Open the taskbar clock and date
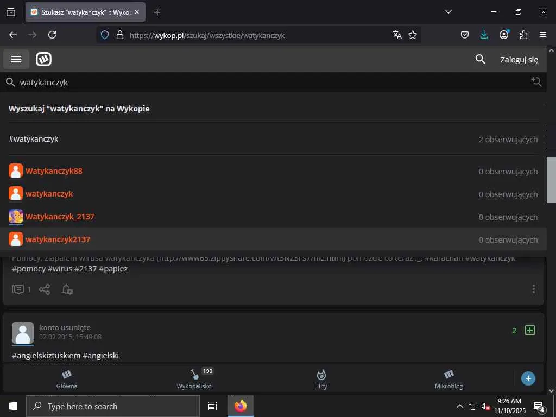 pyautogui.click(x=509, y=406)
